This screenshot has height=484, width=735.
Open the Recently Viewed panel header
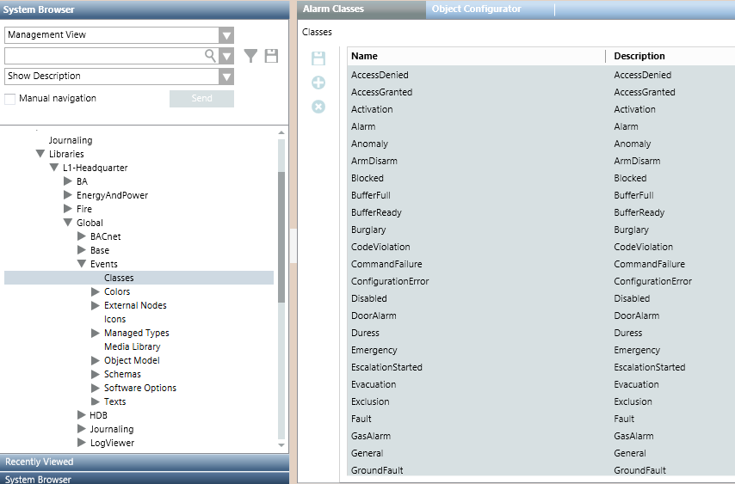coord(40,463)
